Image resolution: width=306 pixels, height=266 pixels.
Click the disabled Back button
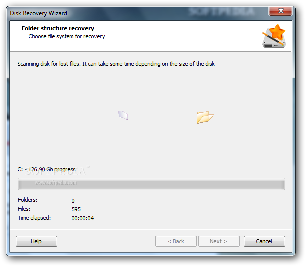pyautogui.click(x=176, y=241)
